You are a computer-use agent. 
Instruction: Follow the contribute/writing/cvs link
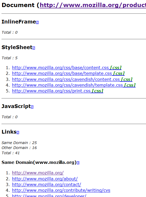point(61,190)
